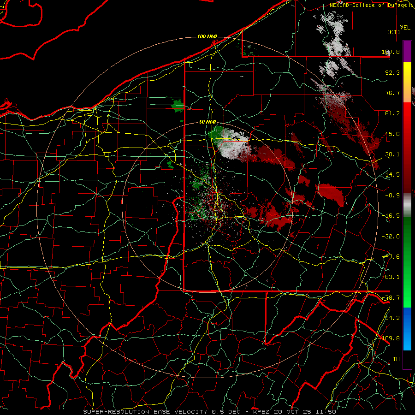
Task: Select the -109.8 legend value
Action: coord(389,338)
